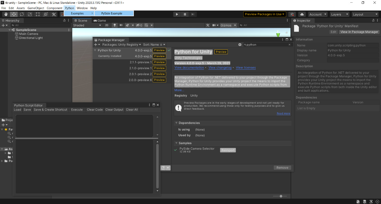
Task: Toggle 2D scene view mode
Action: pyautogui.click(x=107, y=25)
